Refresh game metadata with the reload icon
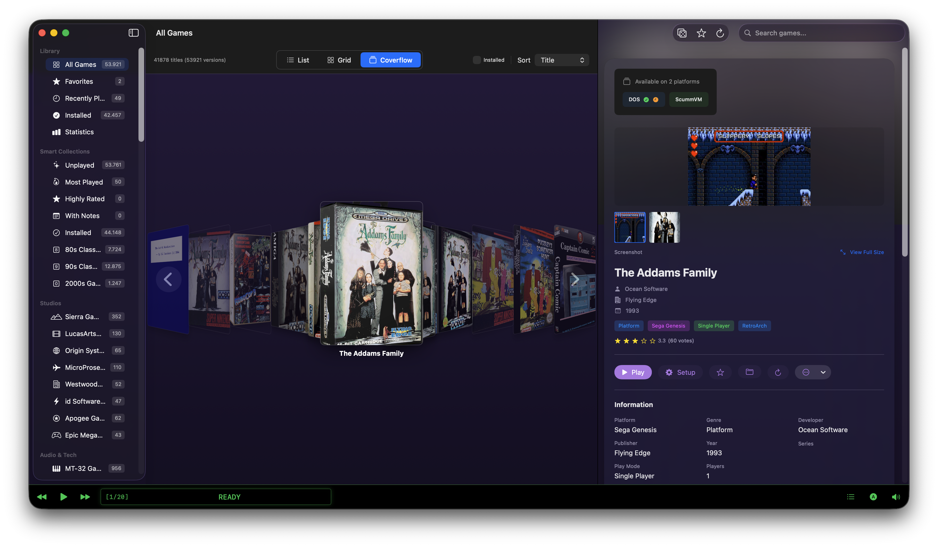938x547 pixels. [778, 372]
